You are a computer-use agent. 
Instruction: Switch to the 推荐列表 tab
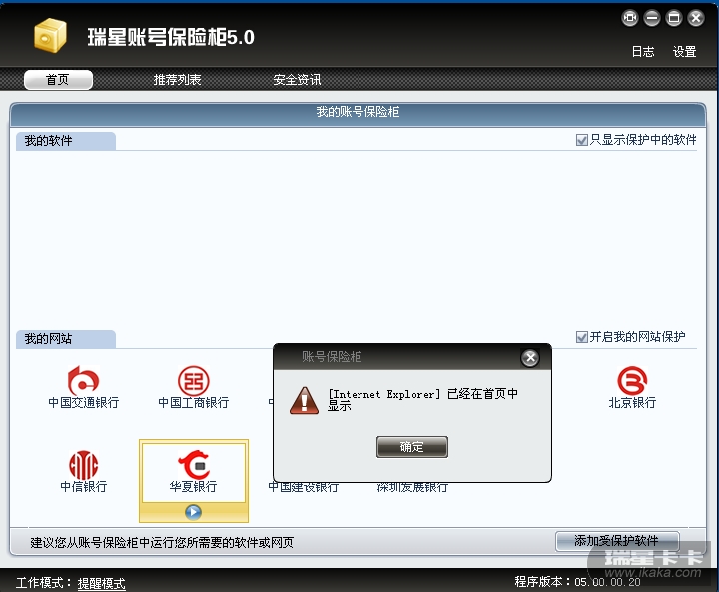[177, 80]
